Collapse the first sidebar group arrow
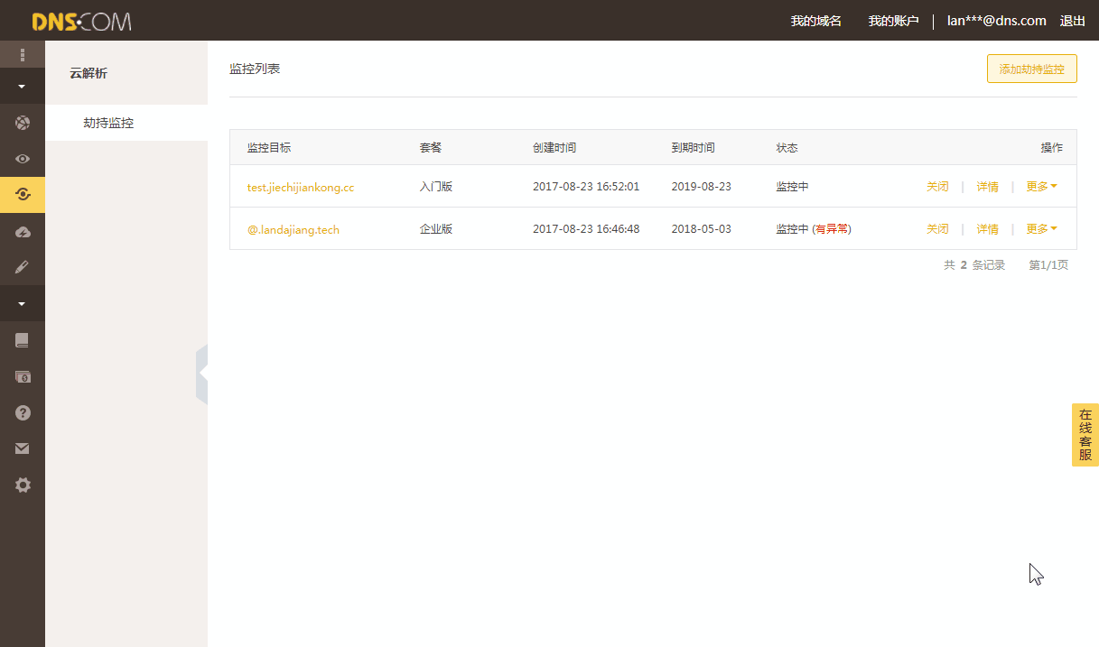The image size is (1099, 647). pos(23,87)
